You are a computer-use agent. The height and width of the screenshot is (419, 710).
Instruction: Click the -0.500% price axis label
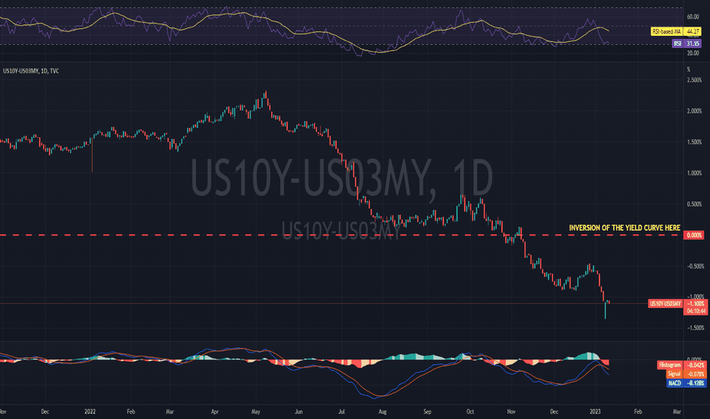pos(695,267)
